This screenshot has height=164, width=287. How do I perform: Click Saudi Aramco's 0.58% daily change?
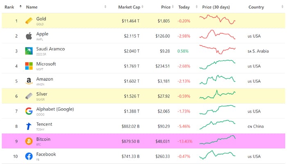(x=183, y=51)
